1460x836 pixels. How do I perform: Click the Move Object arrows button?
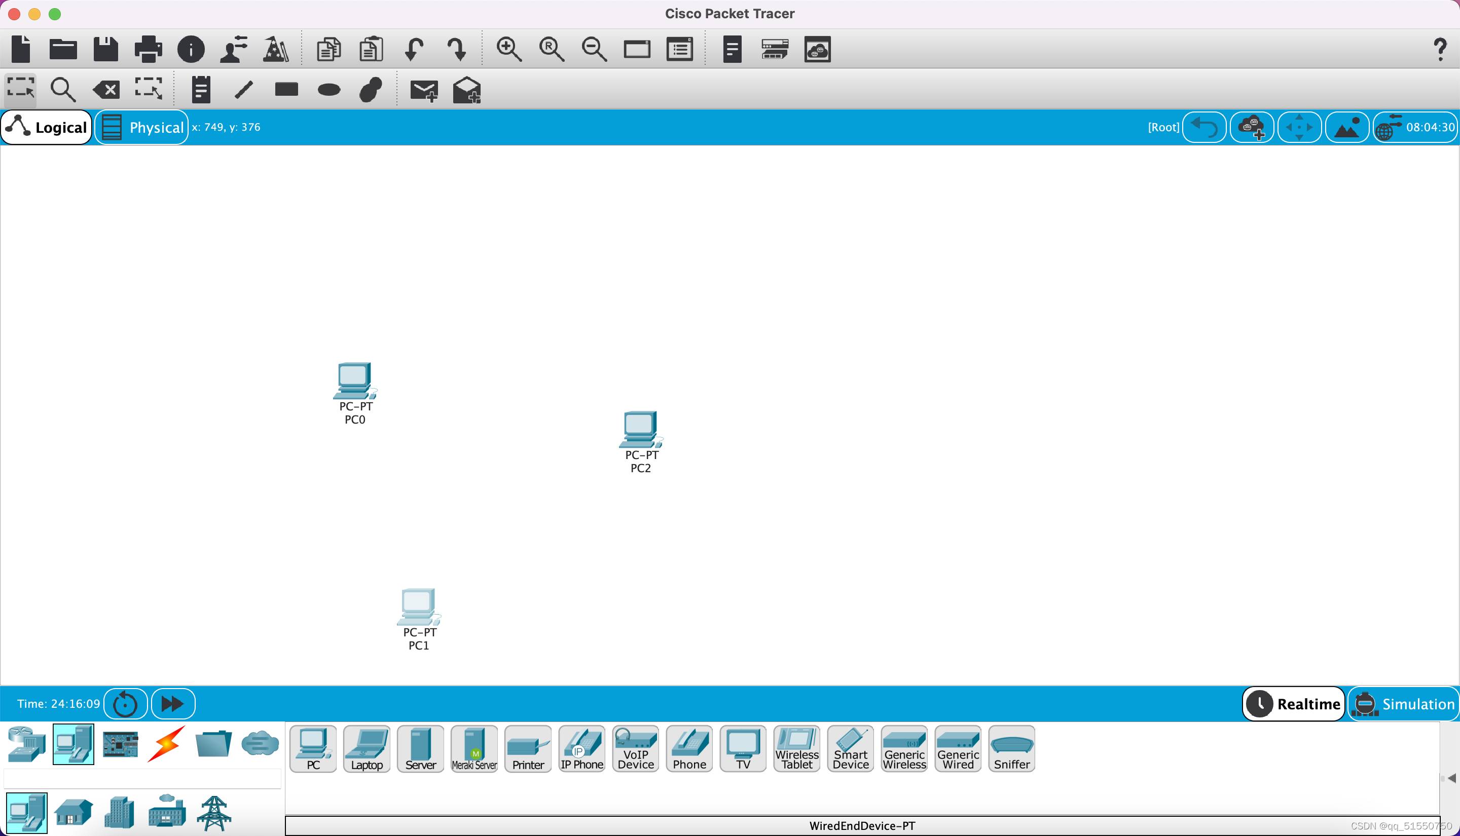[1300, 127]
